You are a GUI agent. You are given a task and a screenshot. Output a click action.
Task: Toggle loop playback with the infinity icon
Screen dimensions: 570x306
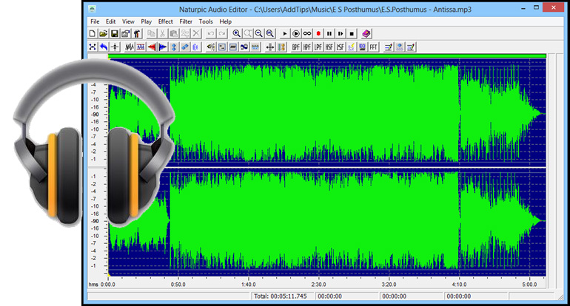pyautogui.click(x=307, y=34)
